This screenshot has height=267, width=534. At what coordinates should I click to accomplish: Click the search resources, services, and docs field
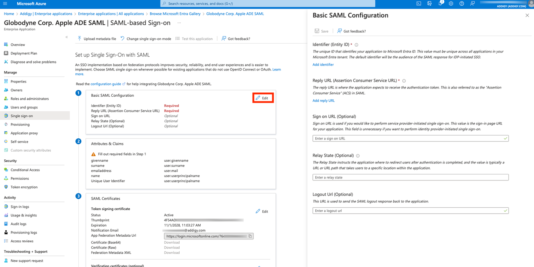[x=268, y=4]
